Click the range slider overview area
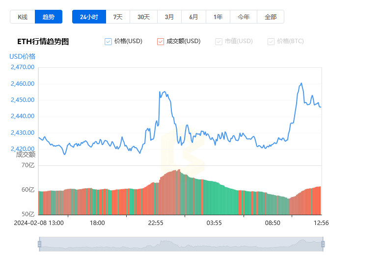This screenshot has width=383, height=276. (181, 244)
